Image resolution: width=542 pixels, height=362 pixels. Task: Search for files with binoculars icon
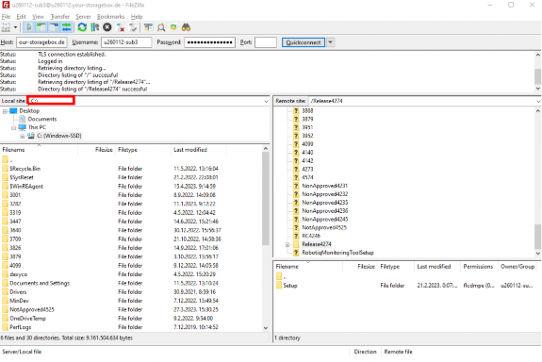[x=186, y=27]
